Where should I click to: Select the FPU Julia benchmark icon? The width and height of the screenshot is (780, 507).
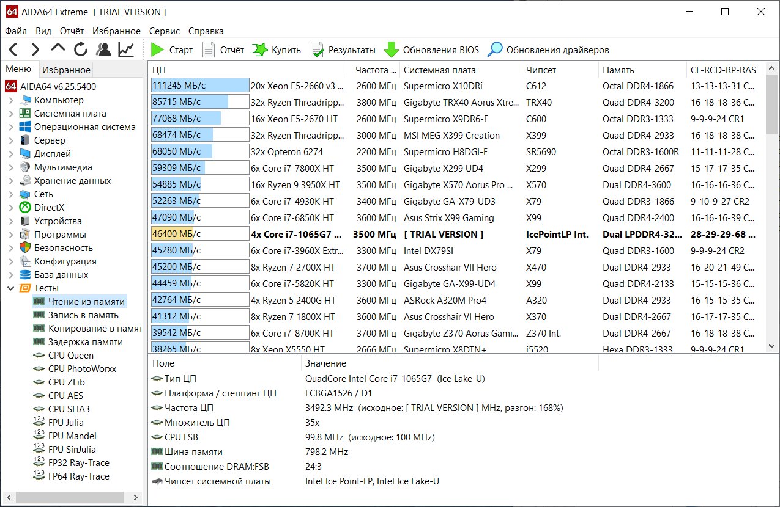pos(39,423)
